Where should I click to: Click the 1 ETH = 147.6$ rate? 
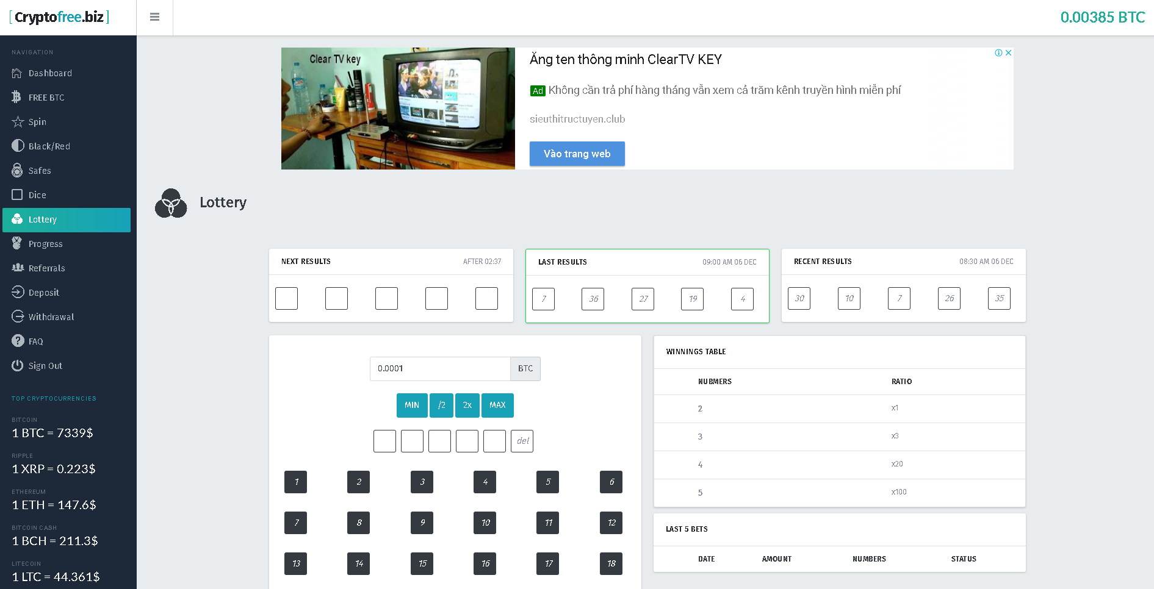[54, 505]
